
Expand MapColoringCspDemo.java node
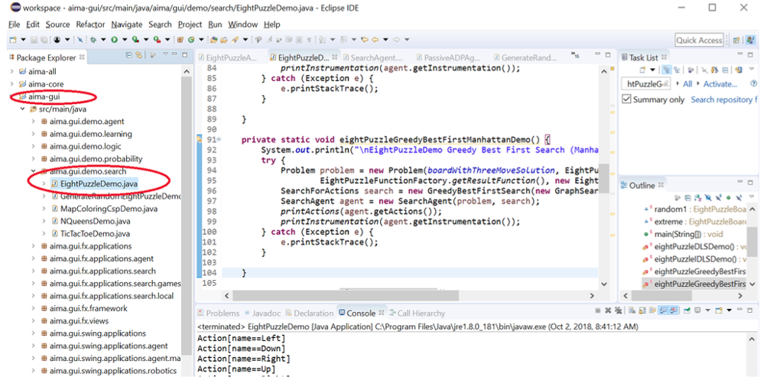44,209
